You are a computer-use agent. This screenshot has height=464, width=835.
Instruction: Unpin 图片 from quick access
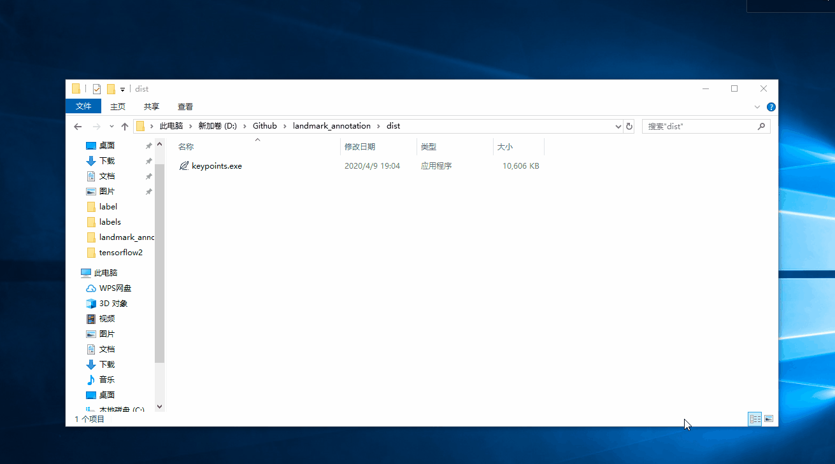tap(148, 191)
